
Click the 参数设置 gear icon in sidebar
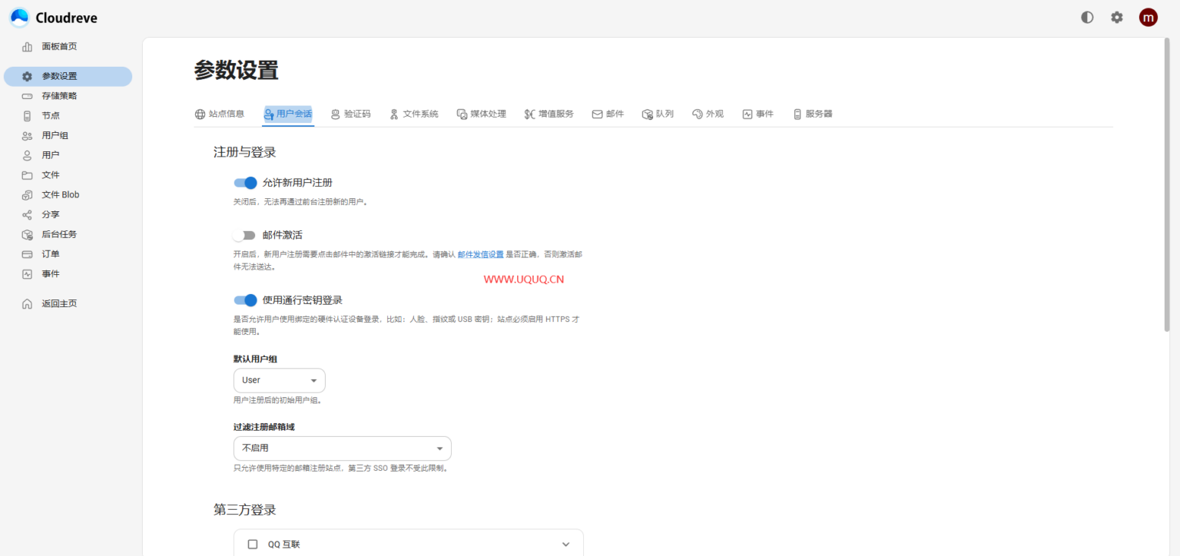click(x=28, y=77)
